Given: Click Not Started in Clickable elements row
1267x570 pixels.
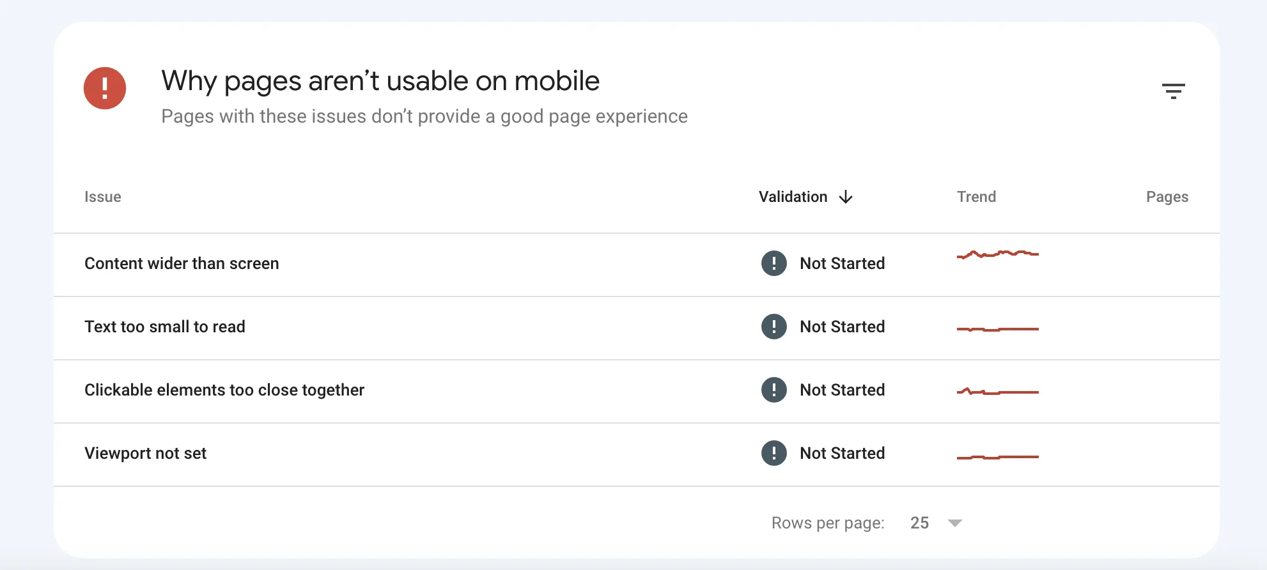Looking at the screenshot, I should (x=843, y=390).
